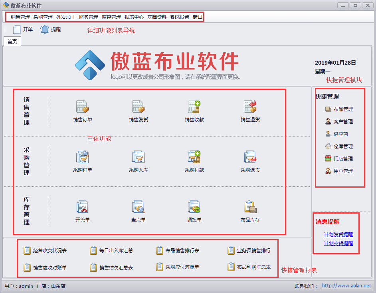This screenshot has height=293, width=376.
Task: Open the 销售收款 sales receipt icon
Action: [x=194, y=107]
